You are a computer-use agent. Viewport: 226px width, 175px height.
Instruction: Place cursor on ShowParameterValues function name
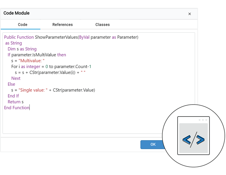pos(56,37)
